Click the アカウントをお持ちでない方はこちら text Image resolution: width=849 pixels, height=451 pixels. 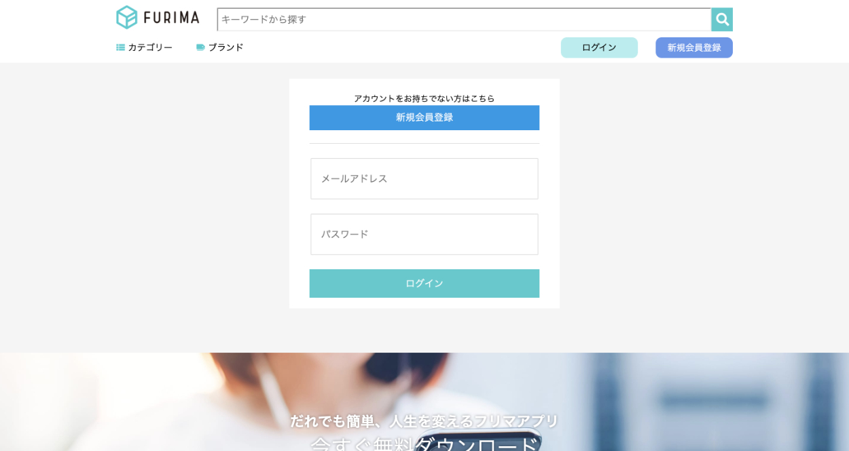[424, 98]
